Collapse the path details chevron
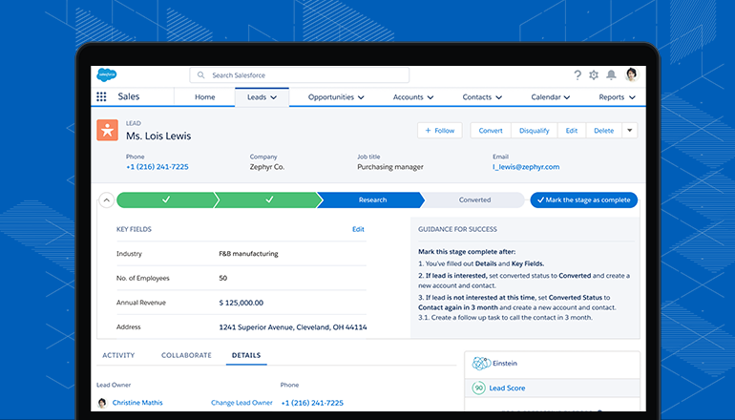Image resolution: width=735 pixels, height=420 pixels. [x=106, y=200]
